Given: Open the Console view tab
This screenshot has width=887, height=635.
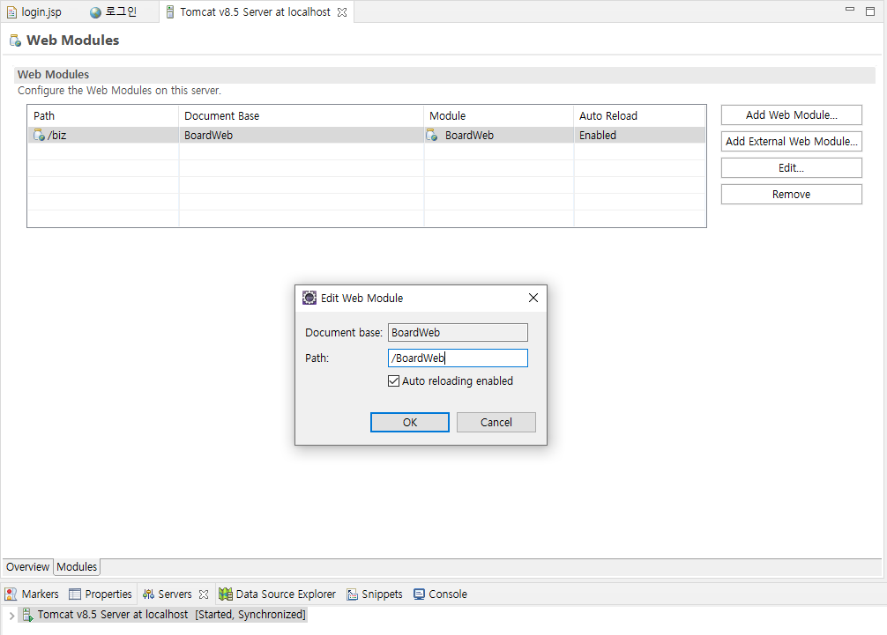Looking at the screenshot, I should pyautogui.click(x=440, y=594).
